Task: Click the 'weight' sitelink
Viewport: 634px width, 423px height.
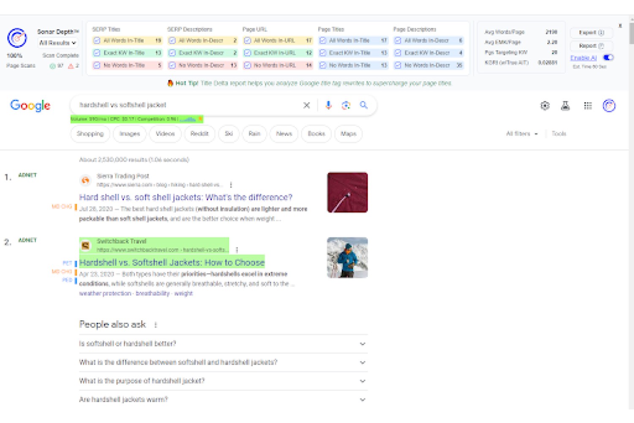Action: [183, 294]
